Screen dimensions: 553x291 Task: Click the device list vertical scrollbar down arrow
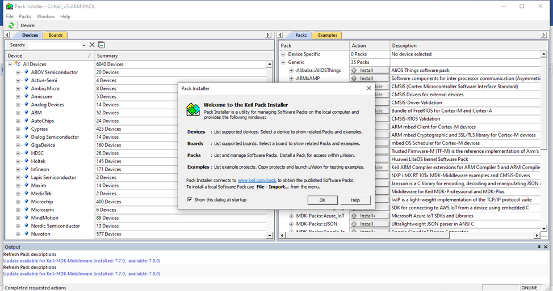point(270,236)
